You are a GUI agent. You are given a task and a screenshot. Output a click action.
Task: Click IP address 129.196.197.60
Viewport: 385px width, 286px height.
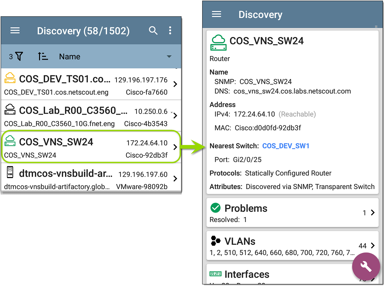143,174
